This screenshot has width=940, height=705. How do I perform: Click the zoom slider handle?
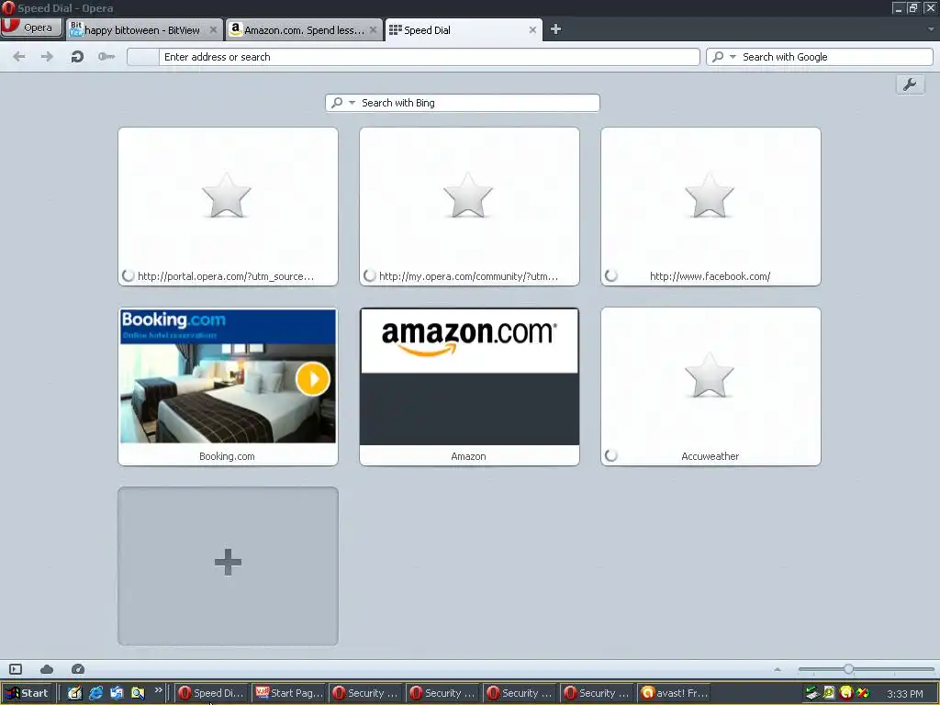tap(848, 668)
